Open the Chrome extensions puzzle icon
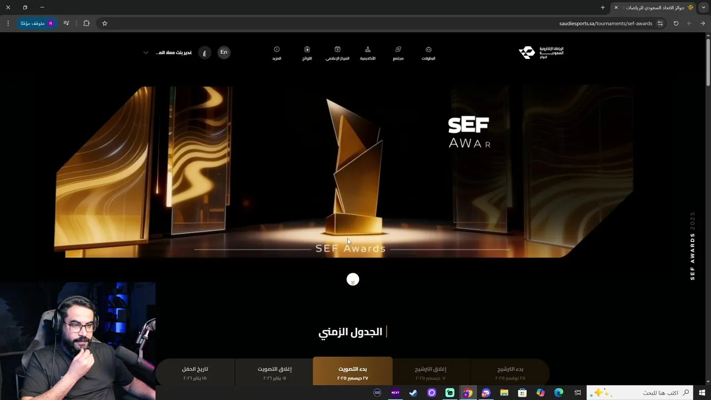711x400 pixels. [x=86, y=23]
